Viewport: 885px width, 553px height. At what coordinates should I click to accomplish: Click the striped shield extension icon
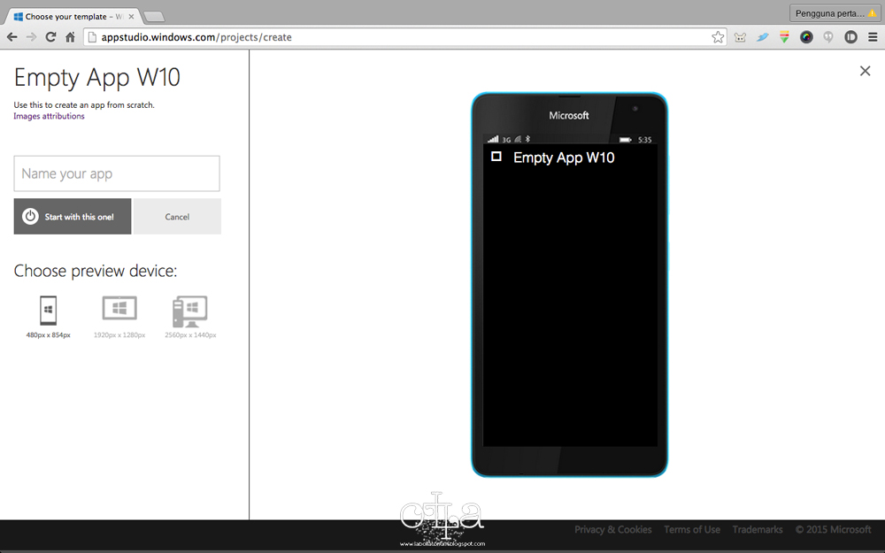784,37
